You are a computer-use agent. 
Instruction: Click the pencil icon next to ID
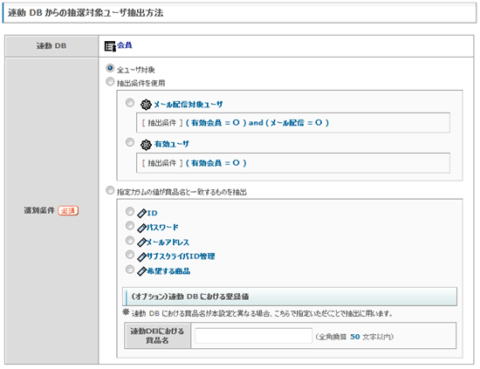[141, 213]
